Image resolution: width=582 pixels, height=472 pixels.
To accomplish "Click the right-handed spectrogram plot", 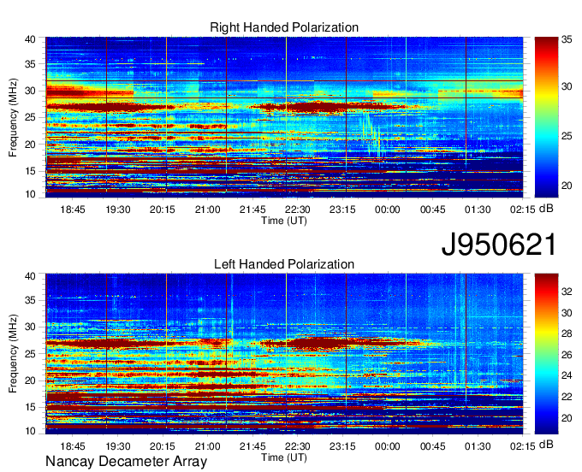I will tap(284, 117).
